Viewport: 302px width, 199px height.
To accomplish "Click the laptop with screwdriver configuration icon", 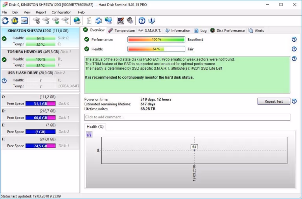I will click(120, 20).
